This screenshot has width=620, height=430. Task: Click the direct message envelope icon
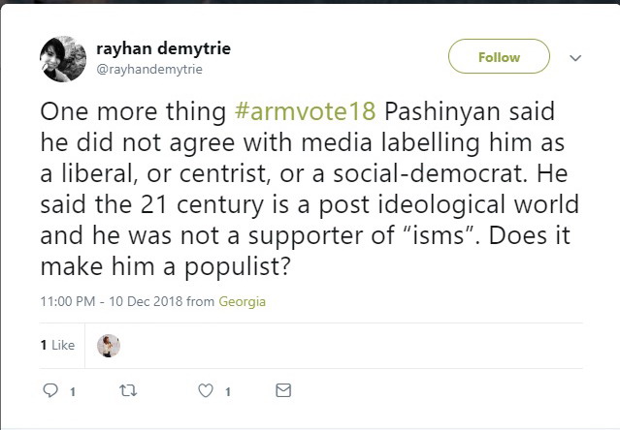click(283, 391)
